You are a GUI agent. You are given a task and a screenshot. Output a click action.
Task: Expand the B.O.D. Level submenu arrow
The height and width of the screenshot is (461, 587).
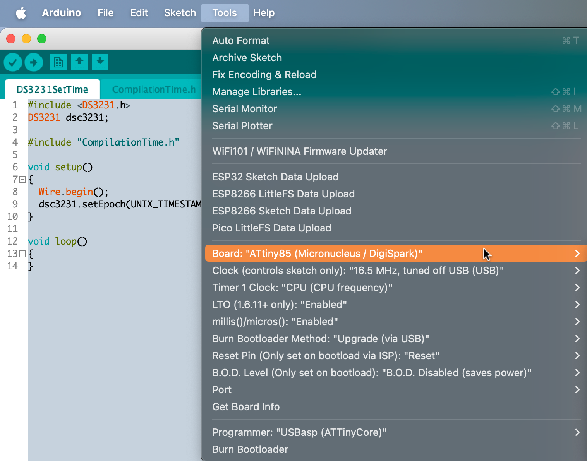[577, 373]
